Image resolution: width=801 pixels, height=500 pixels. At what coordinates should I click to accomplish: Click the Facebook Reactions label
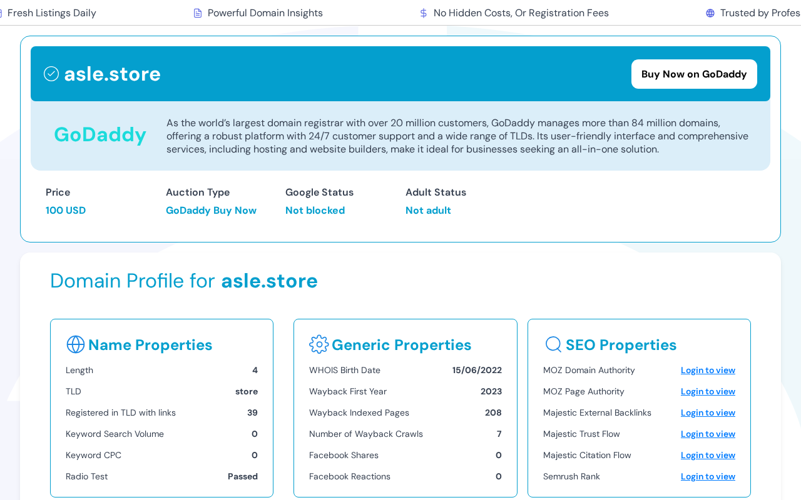350,476
